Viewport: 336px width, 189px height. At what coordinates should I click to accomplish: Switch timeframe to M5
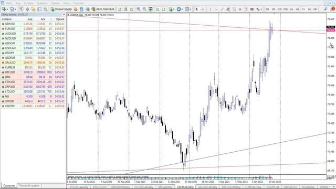tap(274, 9)
